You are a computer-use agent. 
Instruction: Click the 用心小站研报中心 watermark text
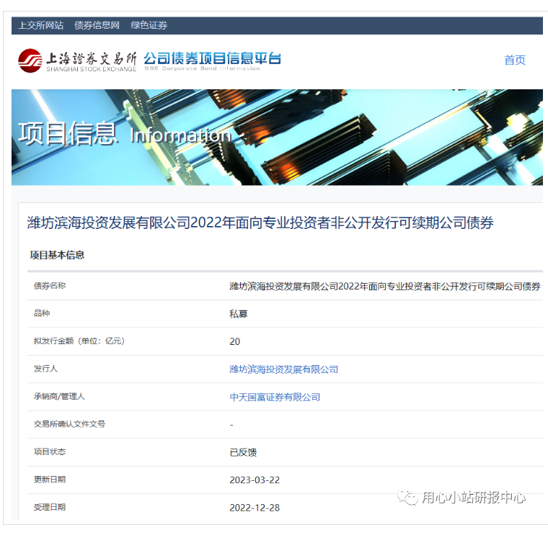pyautogui.click(x=474, y=498)
